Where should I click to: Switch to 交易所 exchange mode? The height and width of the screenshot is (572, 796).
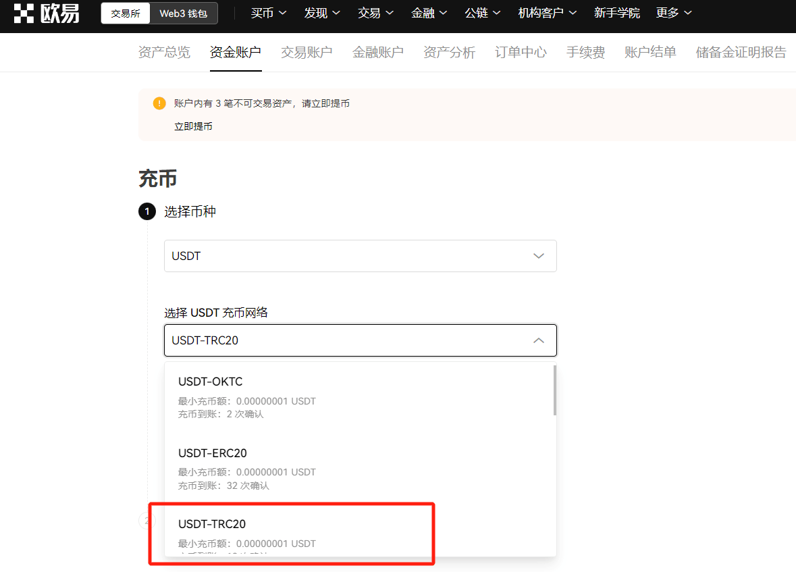click(126, 14)
